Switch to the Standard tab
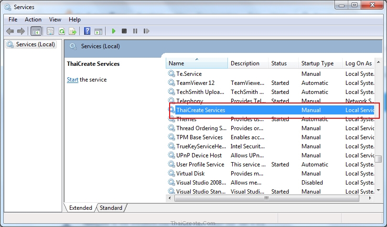 [x=111, y=208]
